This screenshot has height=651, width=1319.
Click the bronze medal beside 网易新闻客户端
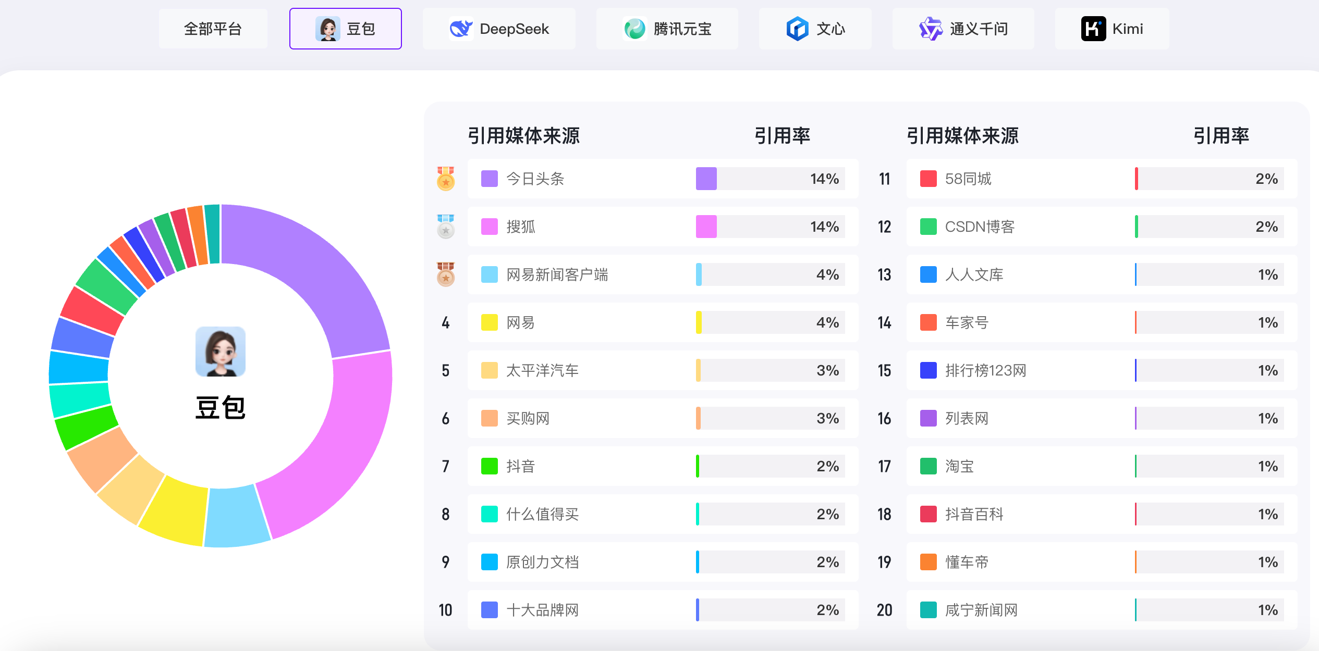(446, 274)
